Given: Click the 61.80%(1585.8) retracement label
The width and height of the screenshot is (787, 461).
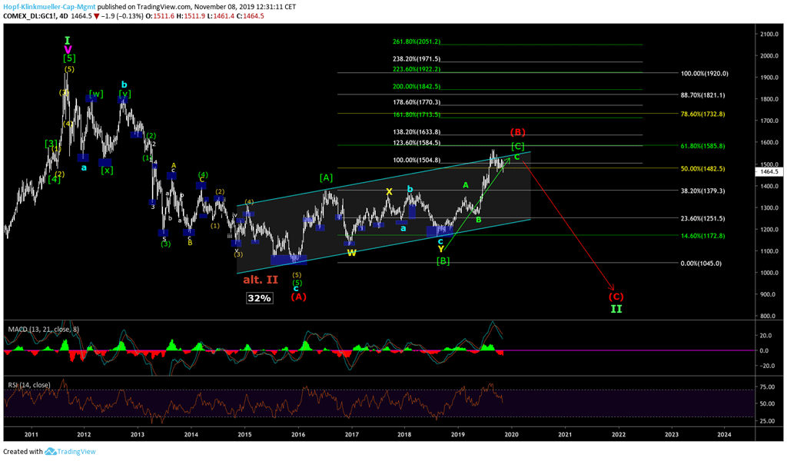Looking at the screenshot, I should (702, 147).
